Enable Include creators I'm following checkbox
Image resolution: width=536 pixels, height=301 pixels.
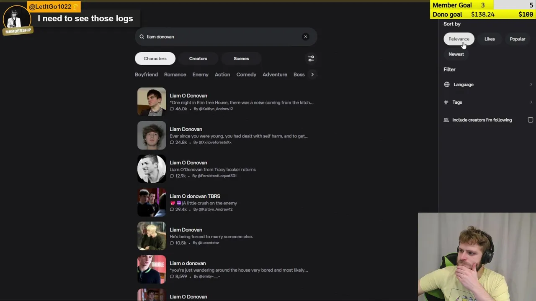click(530, 120)
